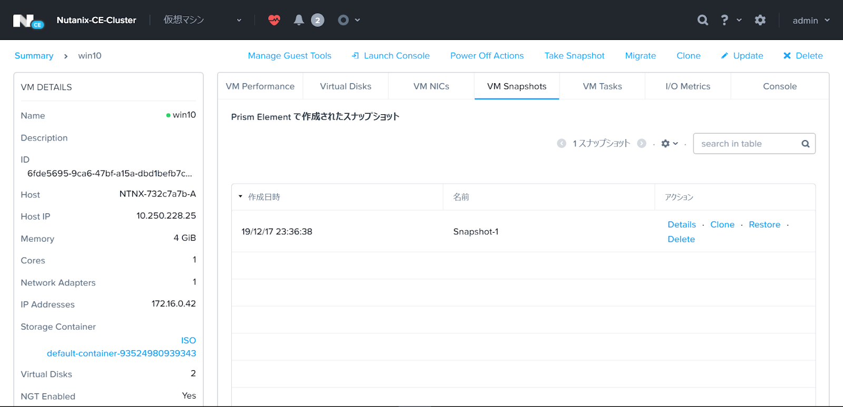The height and width of the screenshot is (407, 843).
Task: Click win10 VM name with status dot
Action: pyautogui.click(x=181, y=115)
